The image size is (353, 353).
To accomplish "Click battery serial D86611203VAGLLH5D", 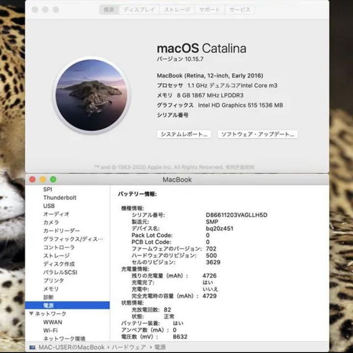I will pos(237,215).
